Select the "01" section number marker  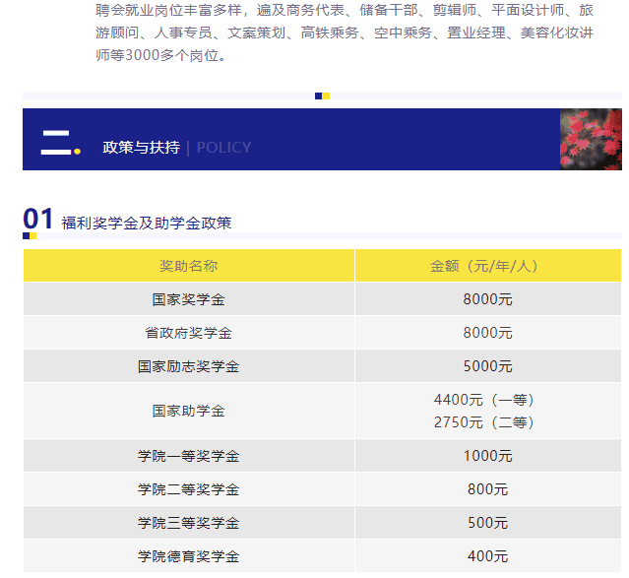click(37, 219)
